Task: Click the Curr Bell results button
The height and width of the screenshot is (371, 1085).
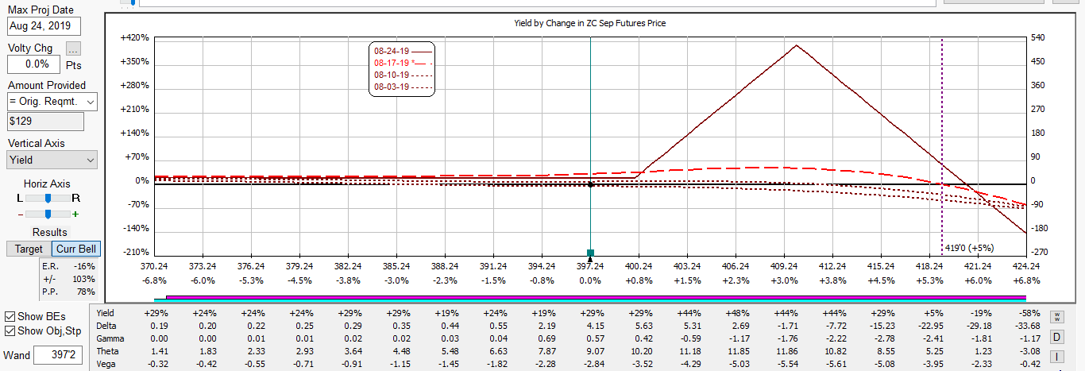Action: (77, 249)
